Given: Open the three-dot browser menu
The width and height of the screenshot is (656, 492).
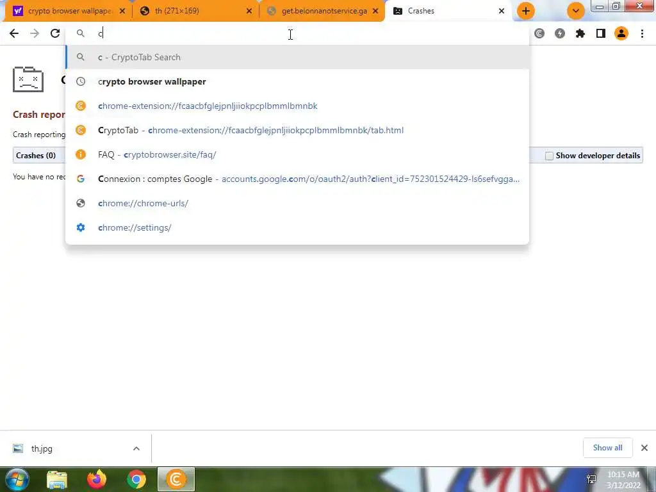Looking at the screenshot, I should coord(642,33).
